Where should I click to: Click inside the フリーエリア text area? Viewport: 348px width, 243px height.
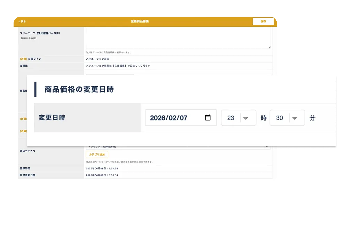point(178,37)
